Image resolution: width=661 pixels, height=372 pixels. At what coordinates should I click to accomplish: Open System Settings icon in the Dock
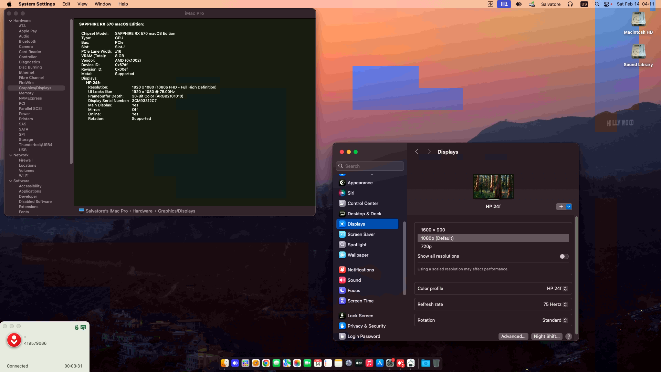pyautogui.click(x=390, y=363)
